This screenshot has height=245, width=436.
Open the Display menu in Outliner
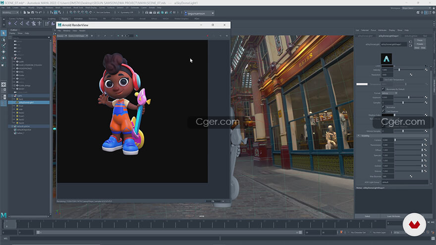coord(12,33)
